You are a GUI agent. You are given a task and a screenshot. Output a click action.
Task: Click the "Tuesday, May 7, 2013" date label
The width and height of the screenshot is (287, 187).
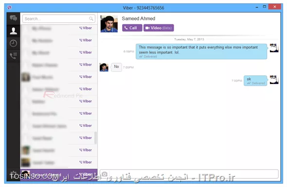(x=189, y=39)
